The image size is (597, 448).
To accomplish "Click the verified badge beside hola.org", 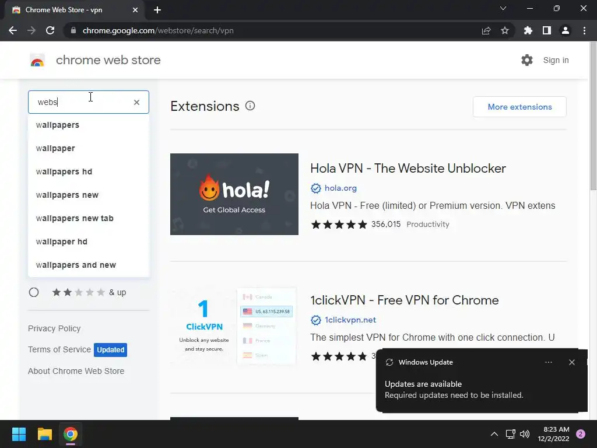I will (x=315, y=188).
